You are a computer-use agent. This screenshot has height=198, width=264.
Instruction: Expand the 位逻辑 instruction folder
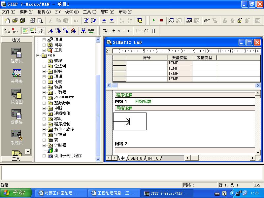(44, 66)
